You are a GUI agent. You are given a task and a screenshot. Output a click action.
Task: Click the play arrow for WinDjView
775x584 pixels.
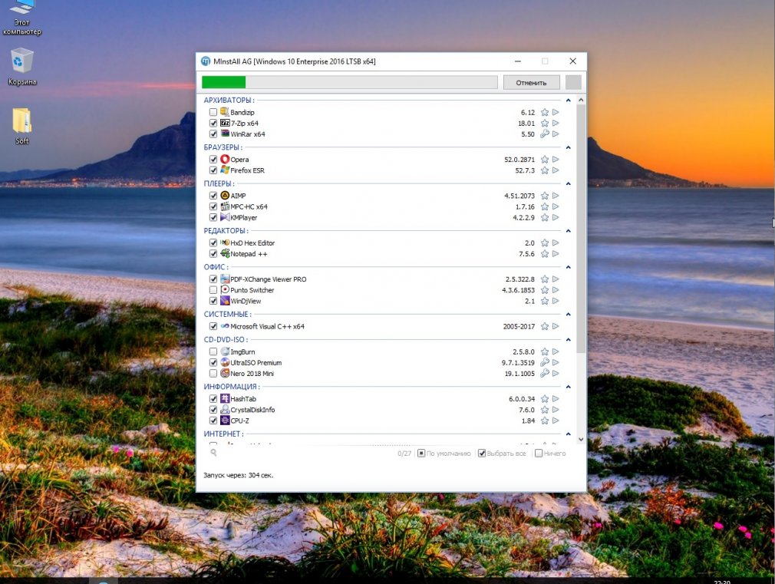click(x=556, y=301)
